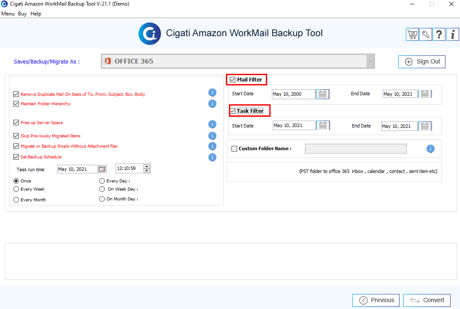Open Mail Filter End Date calendar
The width and height of the screenshot is (460, 309).
click(424, 94)
